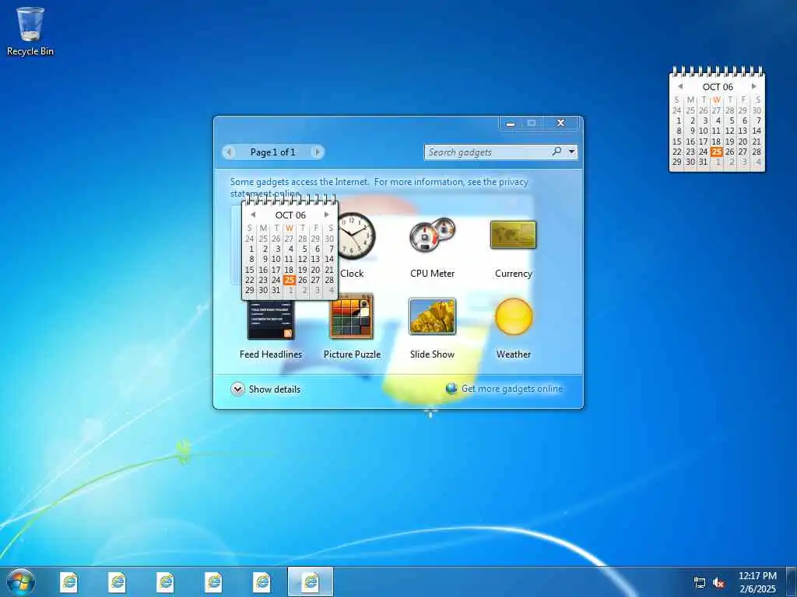Click the Feed Headlines label
The height and width of the screenshot is (597, 797).
[x=270, y=354]
